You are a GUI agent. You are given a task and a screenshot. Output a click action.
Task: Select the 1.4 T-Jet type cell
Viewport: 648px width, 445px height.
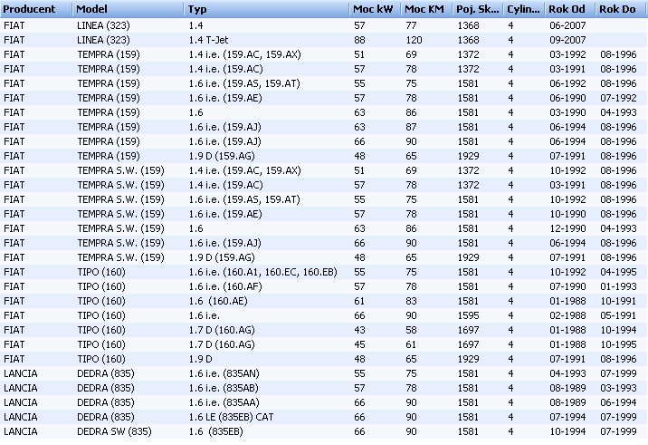(208, 40)
